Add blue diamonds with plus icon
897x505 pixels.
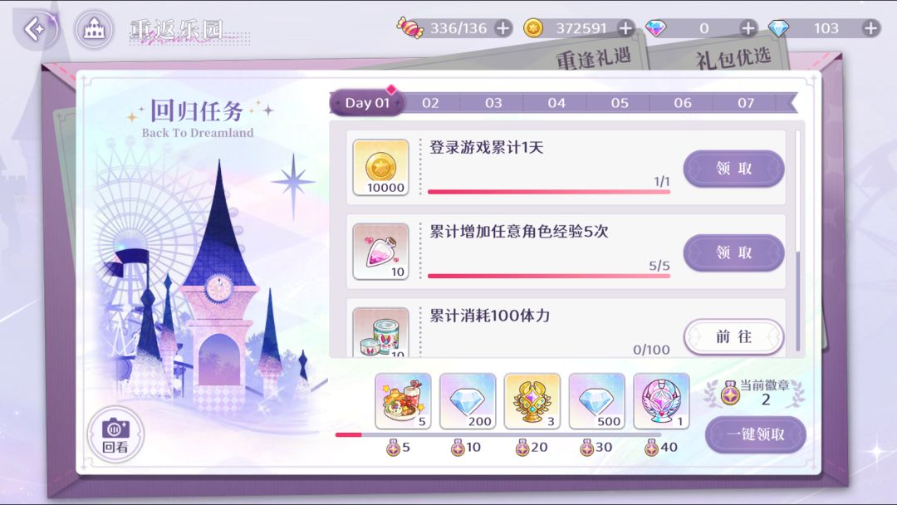tap(870, 28)
